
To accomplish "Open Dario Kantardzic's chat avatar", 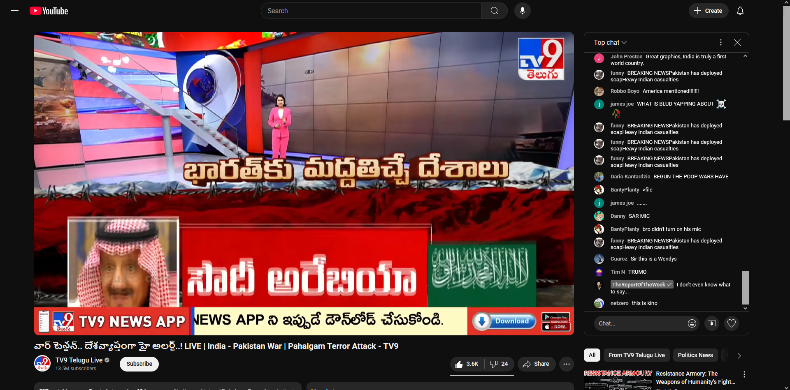I will pyautogui.click(x=599, y=177).
